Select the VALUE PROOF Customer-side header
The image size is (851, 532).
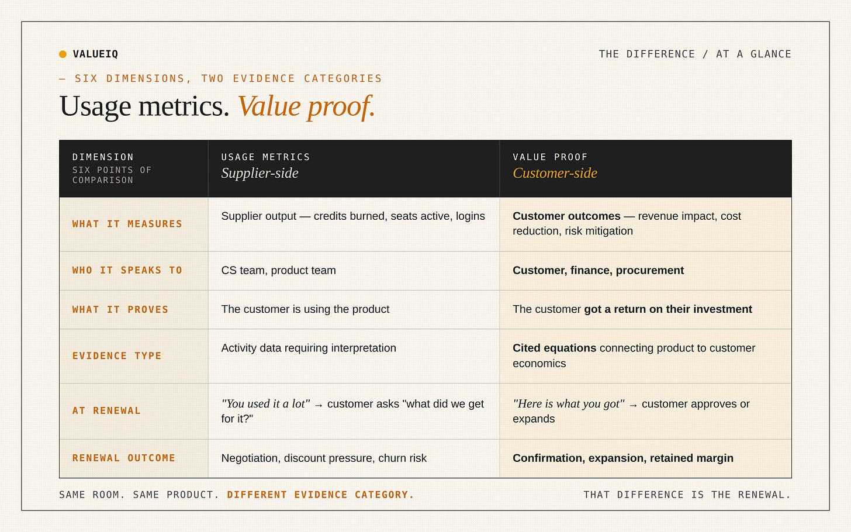pos(646,168)
